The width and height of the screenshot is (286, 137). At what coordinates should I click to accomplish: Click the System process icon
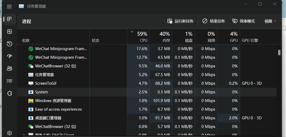pos(31,92)
